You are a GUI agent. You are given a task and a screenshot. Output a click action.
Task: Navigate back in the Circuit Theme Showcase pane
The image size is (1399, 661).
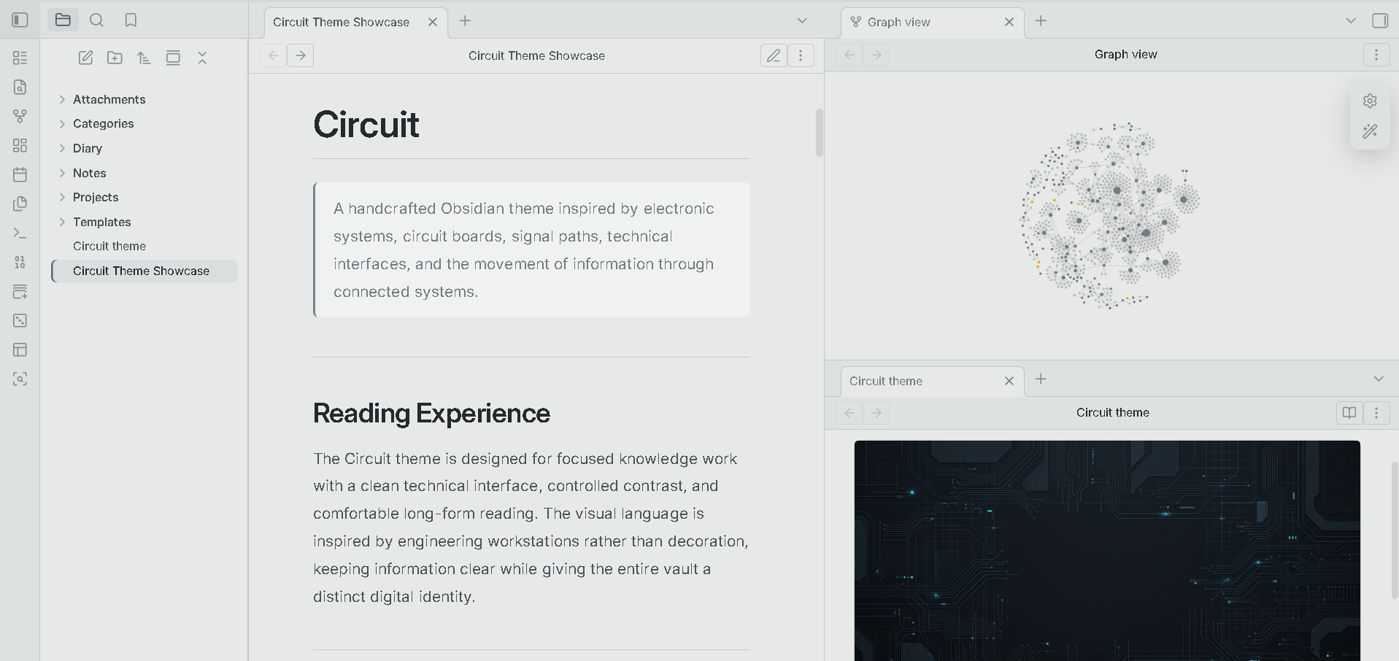click(x=274, y=55)
